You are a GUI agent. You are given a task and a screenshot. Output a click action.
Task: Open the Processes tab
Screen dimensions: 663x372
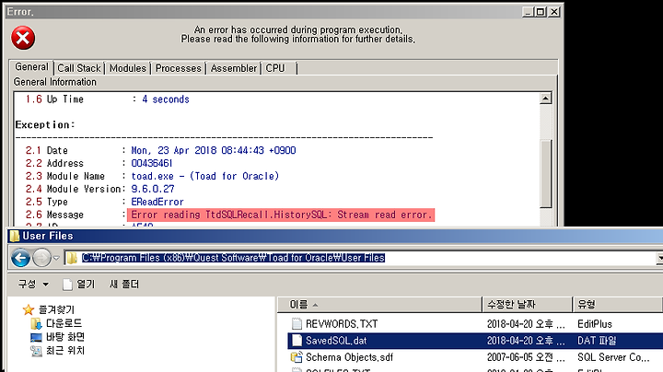(x=178, y=68)
